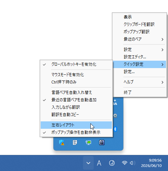The width and height of the screenshot is (168, 171).
Task: Open 設定エディタ... menu entry
Action: tap(139, 57)
